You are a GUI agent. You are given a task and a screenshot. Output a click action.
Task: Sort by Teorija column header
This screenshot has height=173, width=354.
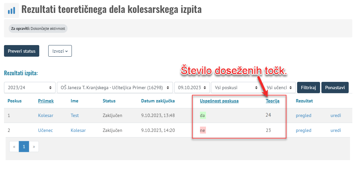tap(272, 101)
